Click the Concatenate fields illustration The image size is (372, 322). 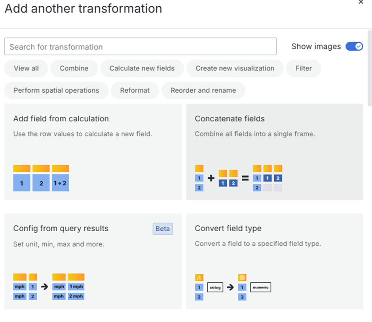click(239, 178)
